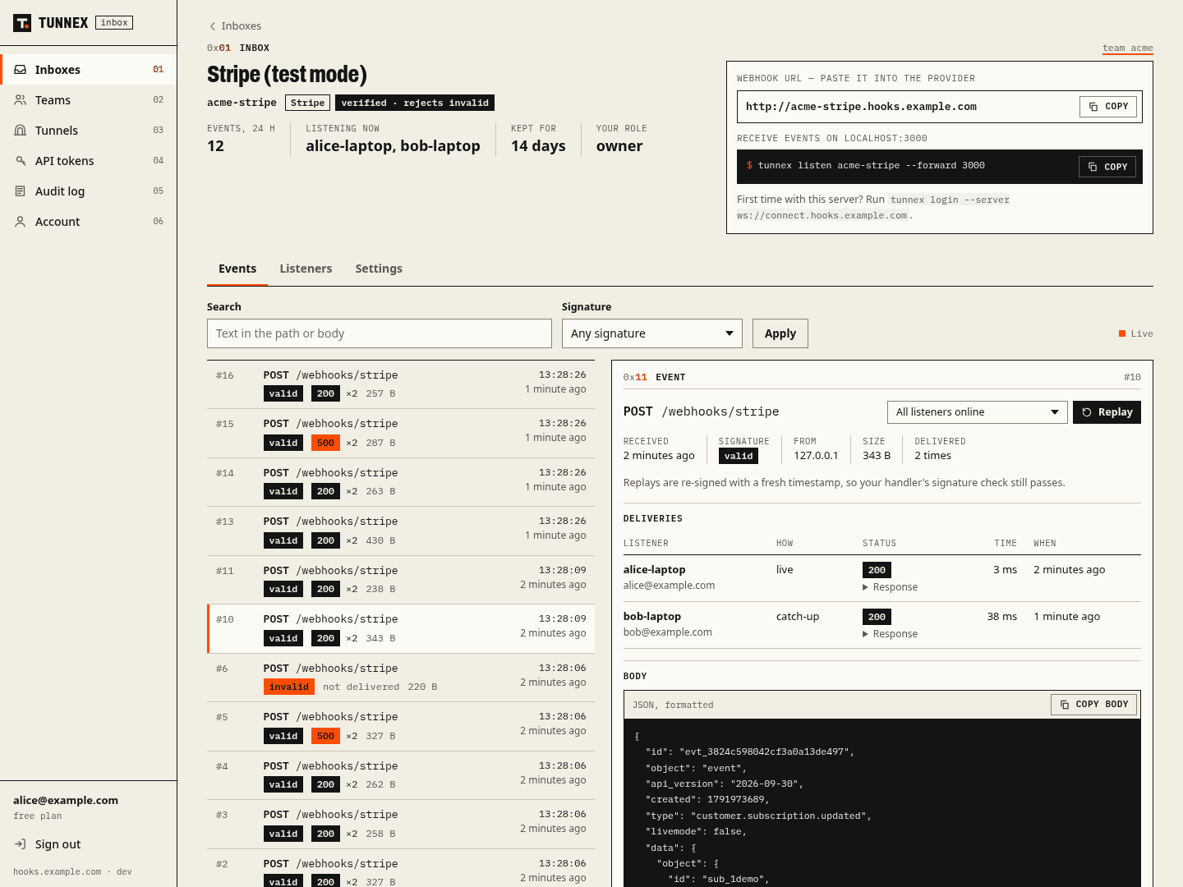Click the alice@example.com account label in sidebar
Image resolution: width=1183 pixels, height=887 pixels.
click(x=66, y=801)
